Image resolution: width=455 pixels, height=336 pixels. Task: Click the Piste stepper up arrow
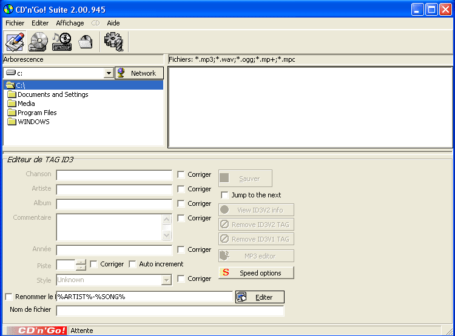tap(81, 262)
